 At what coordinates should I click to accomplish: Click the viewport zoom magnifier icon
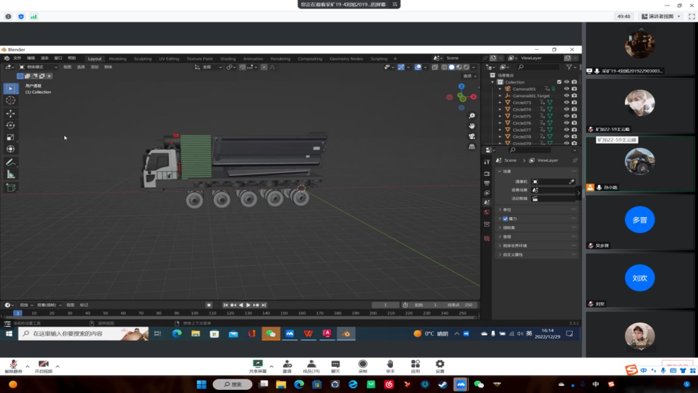[472, 116]
